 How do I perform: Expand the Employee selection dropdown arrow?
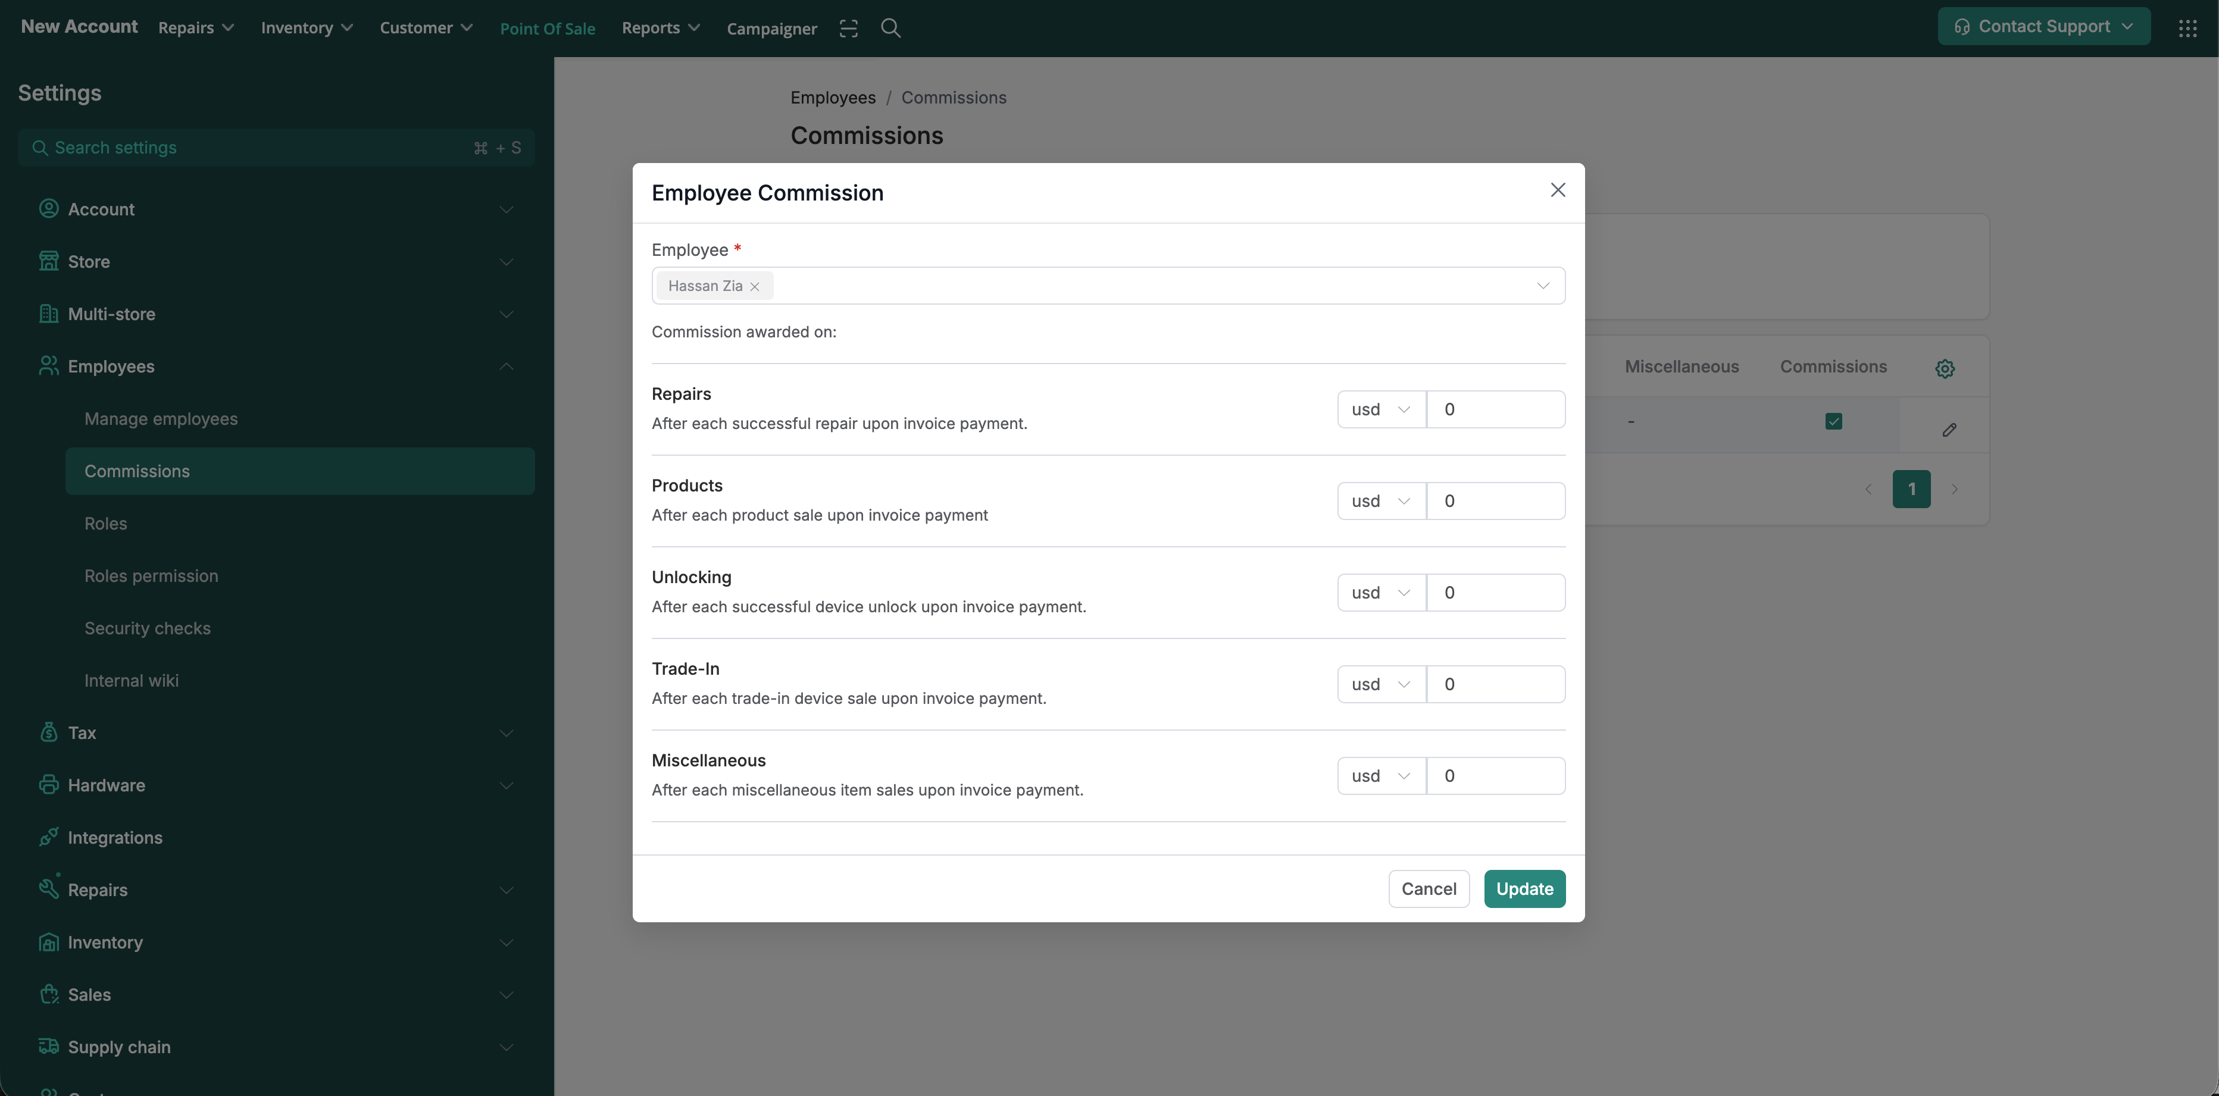pos(1543,286)
